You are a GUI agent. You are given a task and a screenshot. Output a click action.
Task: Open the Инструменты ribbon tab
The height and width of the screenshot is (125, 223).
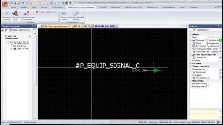(169, 7)
